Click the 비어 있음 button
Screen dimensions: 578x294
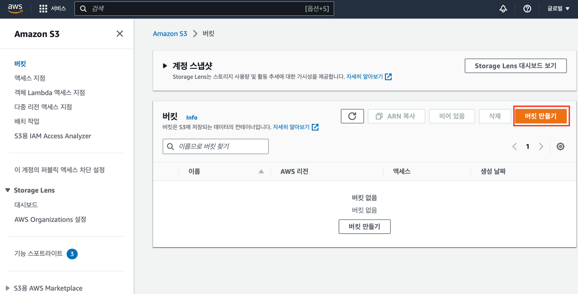click(452, 116)
